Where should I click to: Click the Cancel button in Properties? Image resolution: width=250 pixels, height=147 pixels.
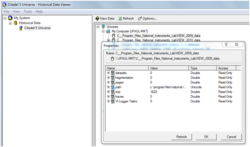tap(231, 137)
